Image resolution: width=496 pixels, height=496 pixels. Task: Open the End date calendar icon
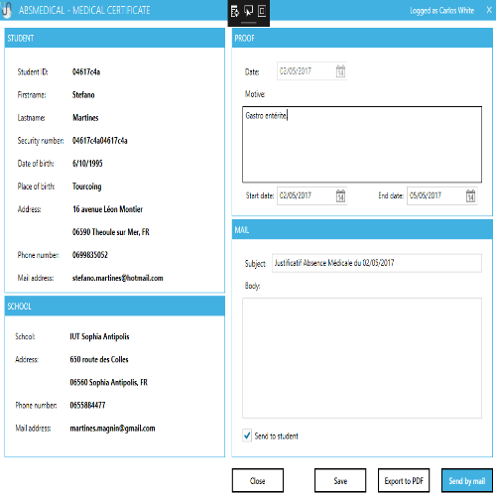470,195
